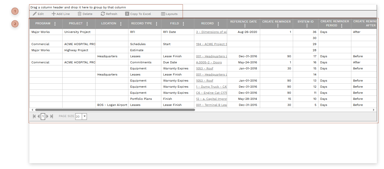Open Program column options menu
This screenshot has width=384, height=169.
55,24
